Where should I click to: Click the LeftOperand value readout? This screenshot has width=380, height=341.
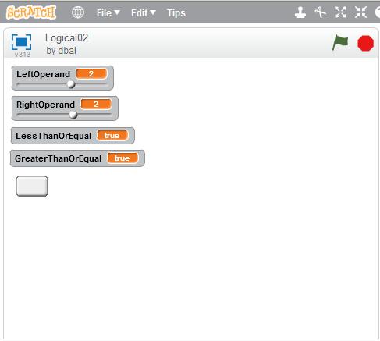[x=91, y=74]
